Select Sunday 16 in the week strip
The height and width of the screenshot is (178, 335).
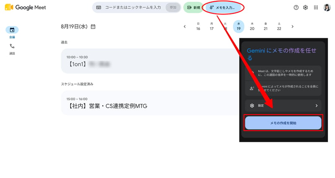(198, 26)
